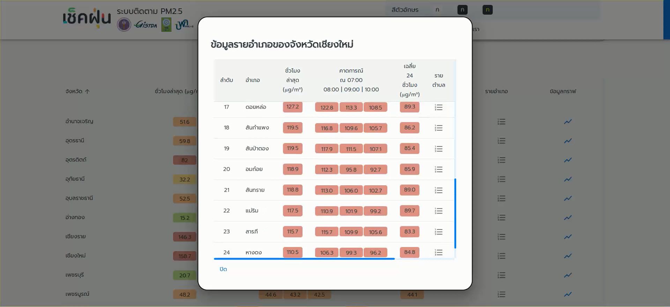Select white-on-black font color option

pos(462,10)
